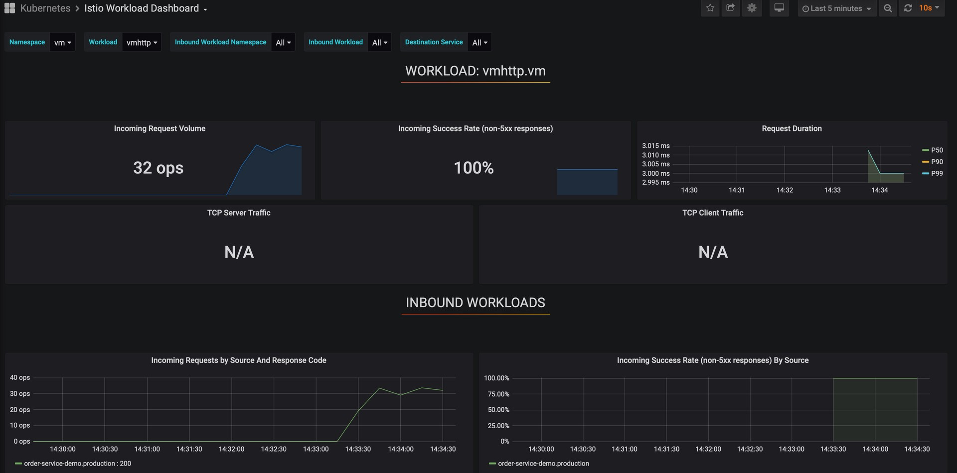Open the Last 5 minutes time picker

pyautogui.click(x=837, y=8)
